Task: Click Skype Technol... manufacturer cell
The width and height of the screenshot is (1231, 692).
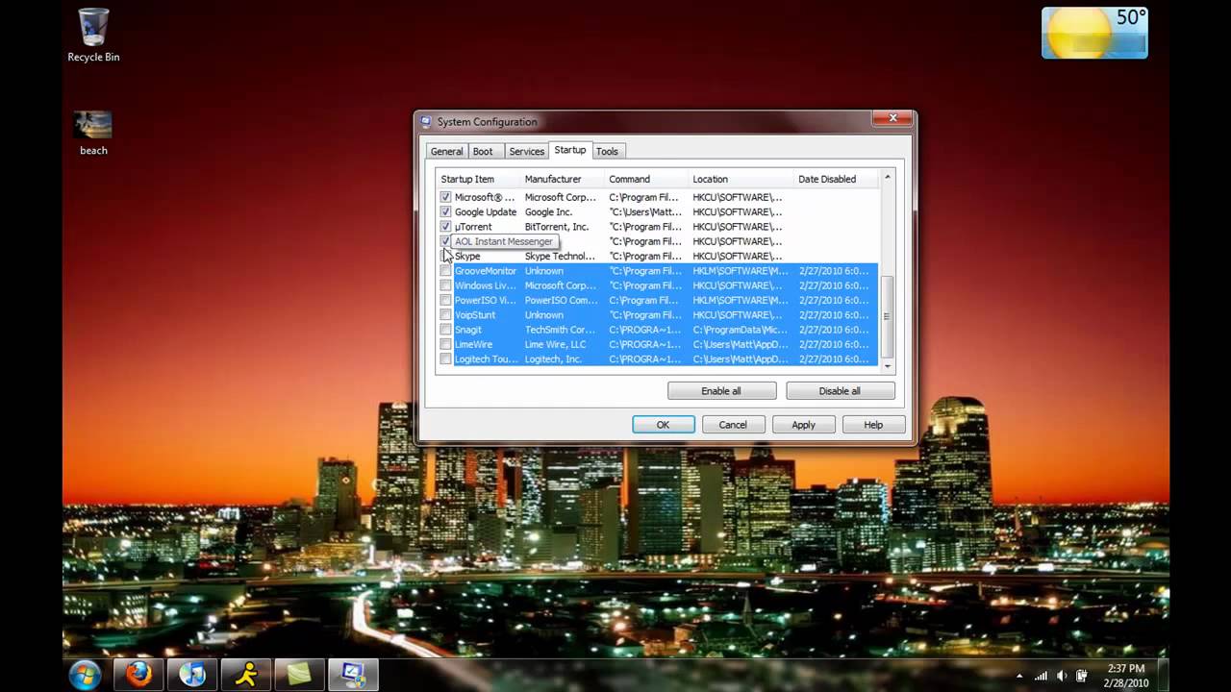Action: click(x=560, y=257)
